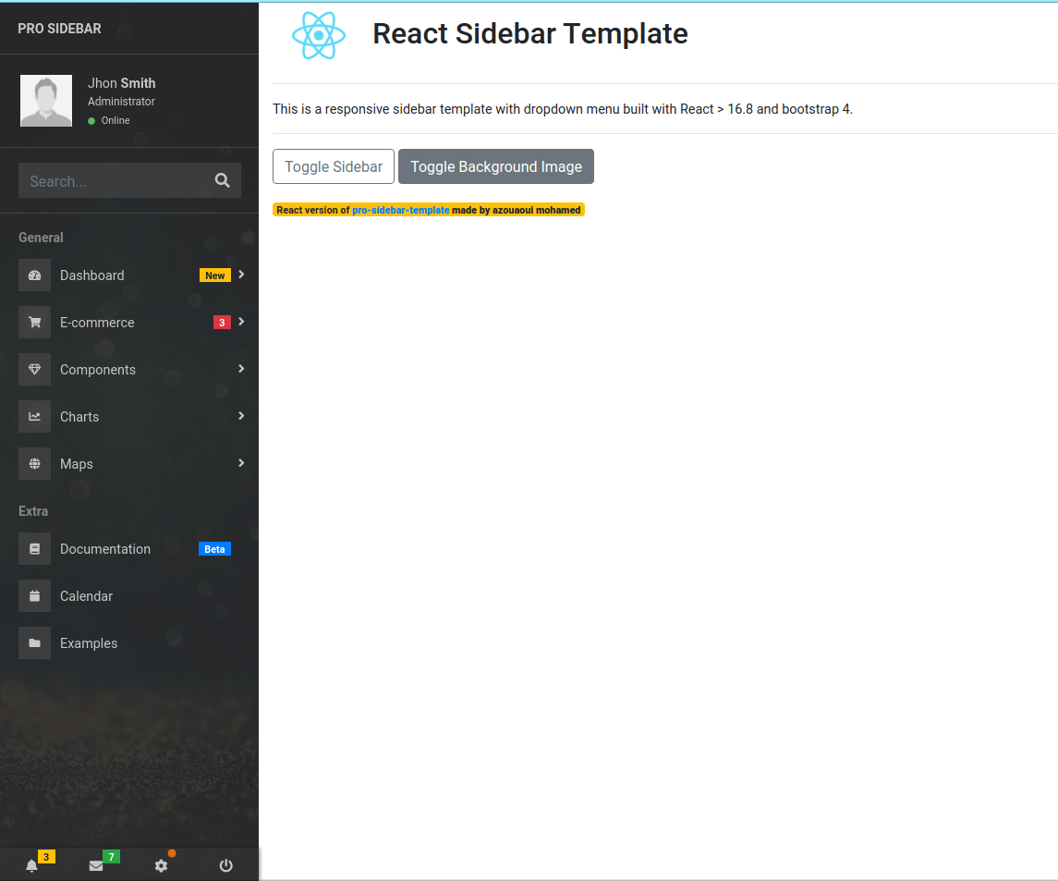Expand Charts submenu chevron

[241, 416]
